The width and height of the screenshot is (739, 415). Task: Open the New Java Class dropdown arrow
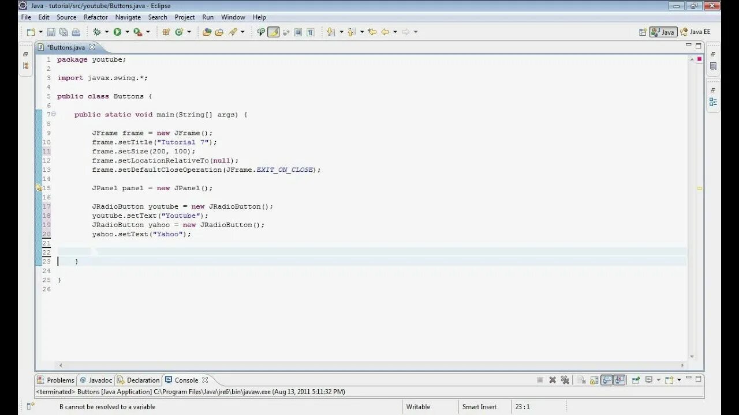[189, 32]
